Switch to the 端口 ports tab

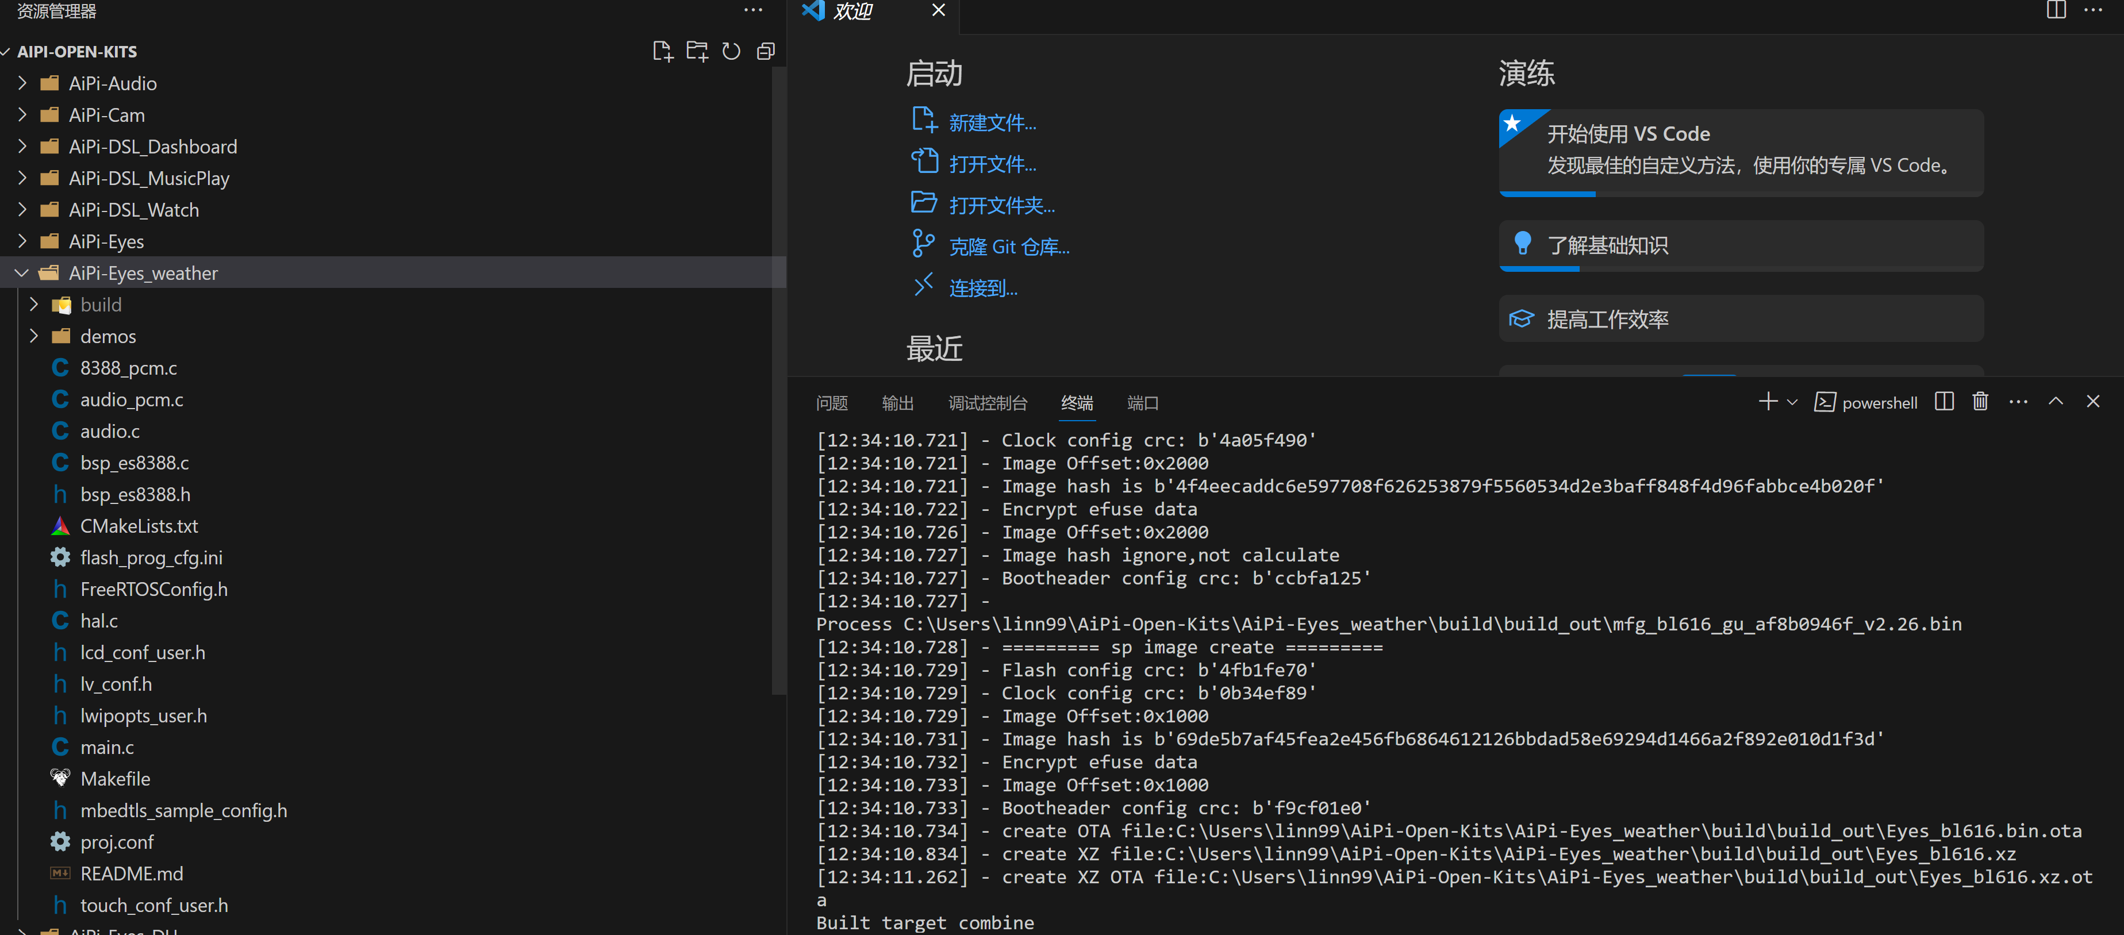click(x=1143, y=403)
